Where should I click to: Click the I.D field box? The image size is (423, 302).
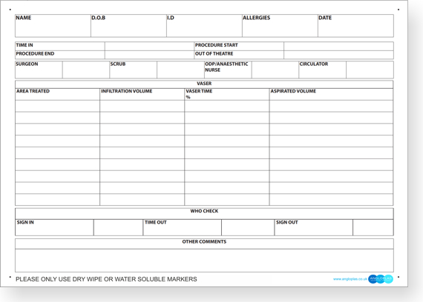click(x=204, y=26)
